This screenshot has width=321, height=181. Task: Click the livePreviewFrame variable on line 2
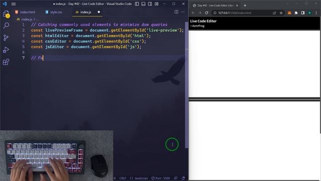click(64, 30)
